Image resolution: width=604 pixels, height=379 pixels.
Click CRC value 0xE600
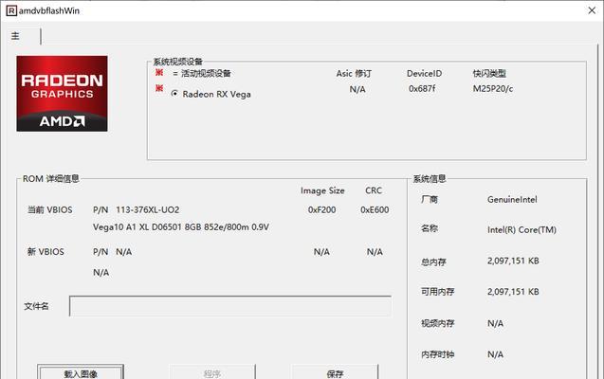tap(375, 210)
